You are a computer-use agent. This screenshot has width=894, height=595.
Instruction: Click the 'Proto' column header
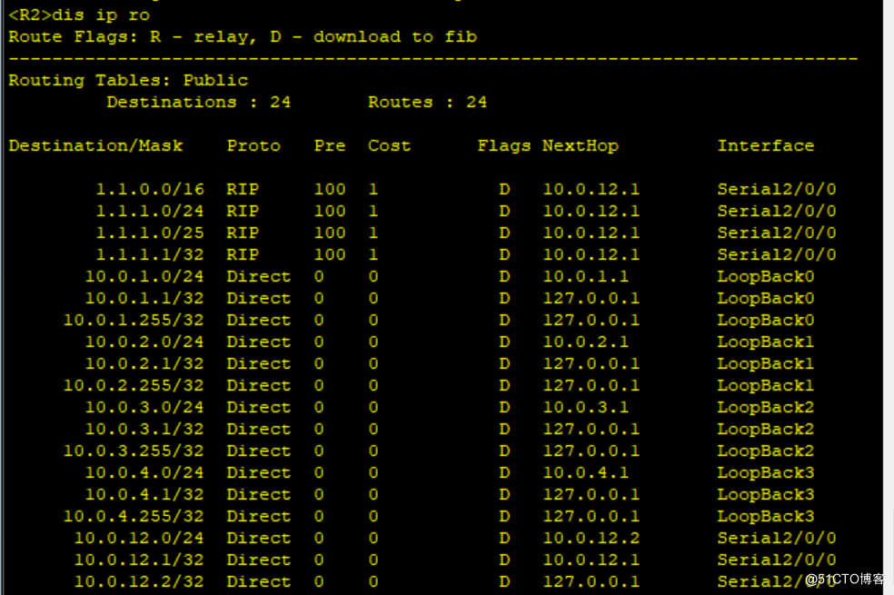point(253,146)
